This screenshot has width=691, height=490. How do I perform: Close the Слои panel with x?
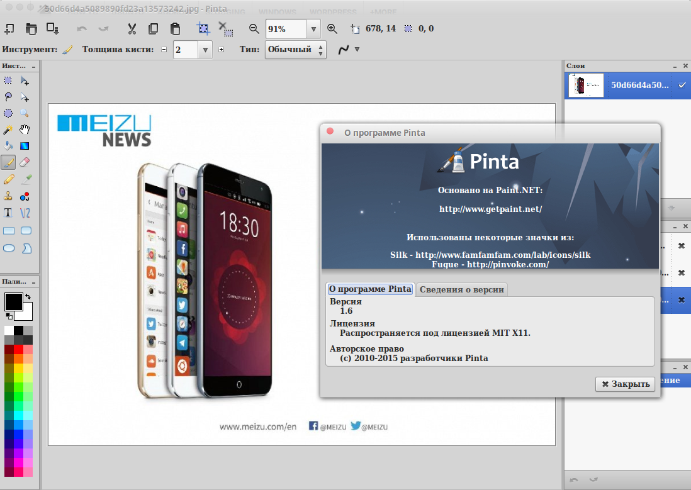[685, 65]
